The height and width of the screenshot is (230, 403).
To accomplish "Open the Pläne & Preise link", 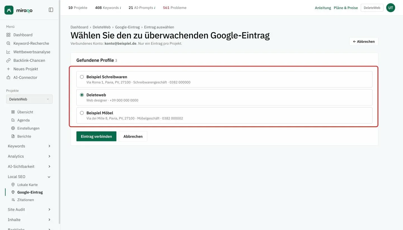I will pos(346,8).
